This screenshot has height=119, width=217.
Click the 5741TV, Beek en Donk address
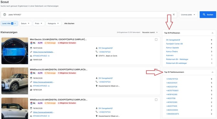tap(108, 56)
